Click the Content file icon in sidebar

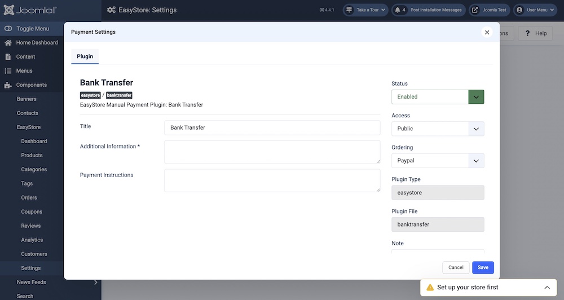tap(8, 57)
